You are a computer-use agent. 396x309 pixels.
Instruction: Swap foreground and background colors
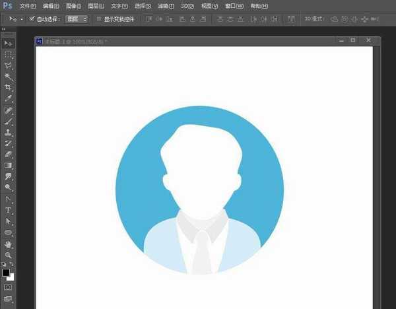click(12, 264)
